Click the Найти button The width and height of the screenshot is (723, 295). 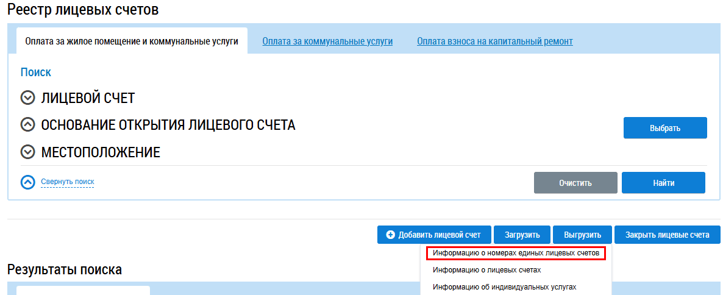pyautogui.click(x=663, y=182)
